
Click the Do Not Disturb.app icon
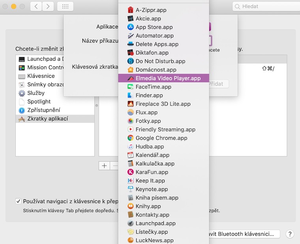pyautogui.click(x=131, y=61)
